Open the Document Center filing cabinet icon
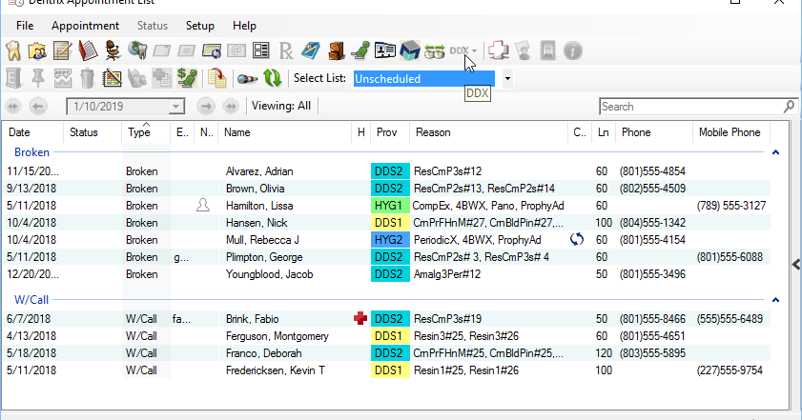The image size is (802, 420). coord(336,50)
